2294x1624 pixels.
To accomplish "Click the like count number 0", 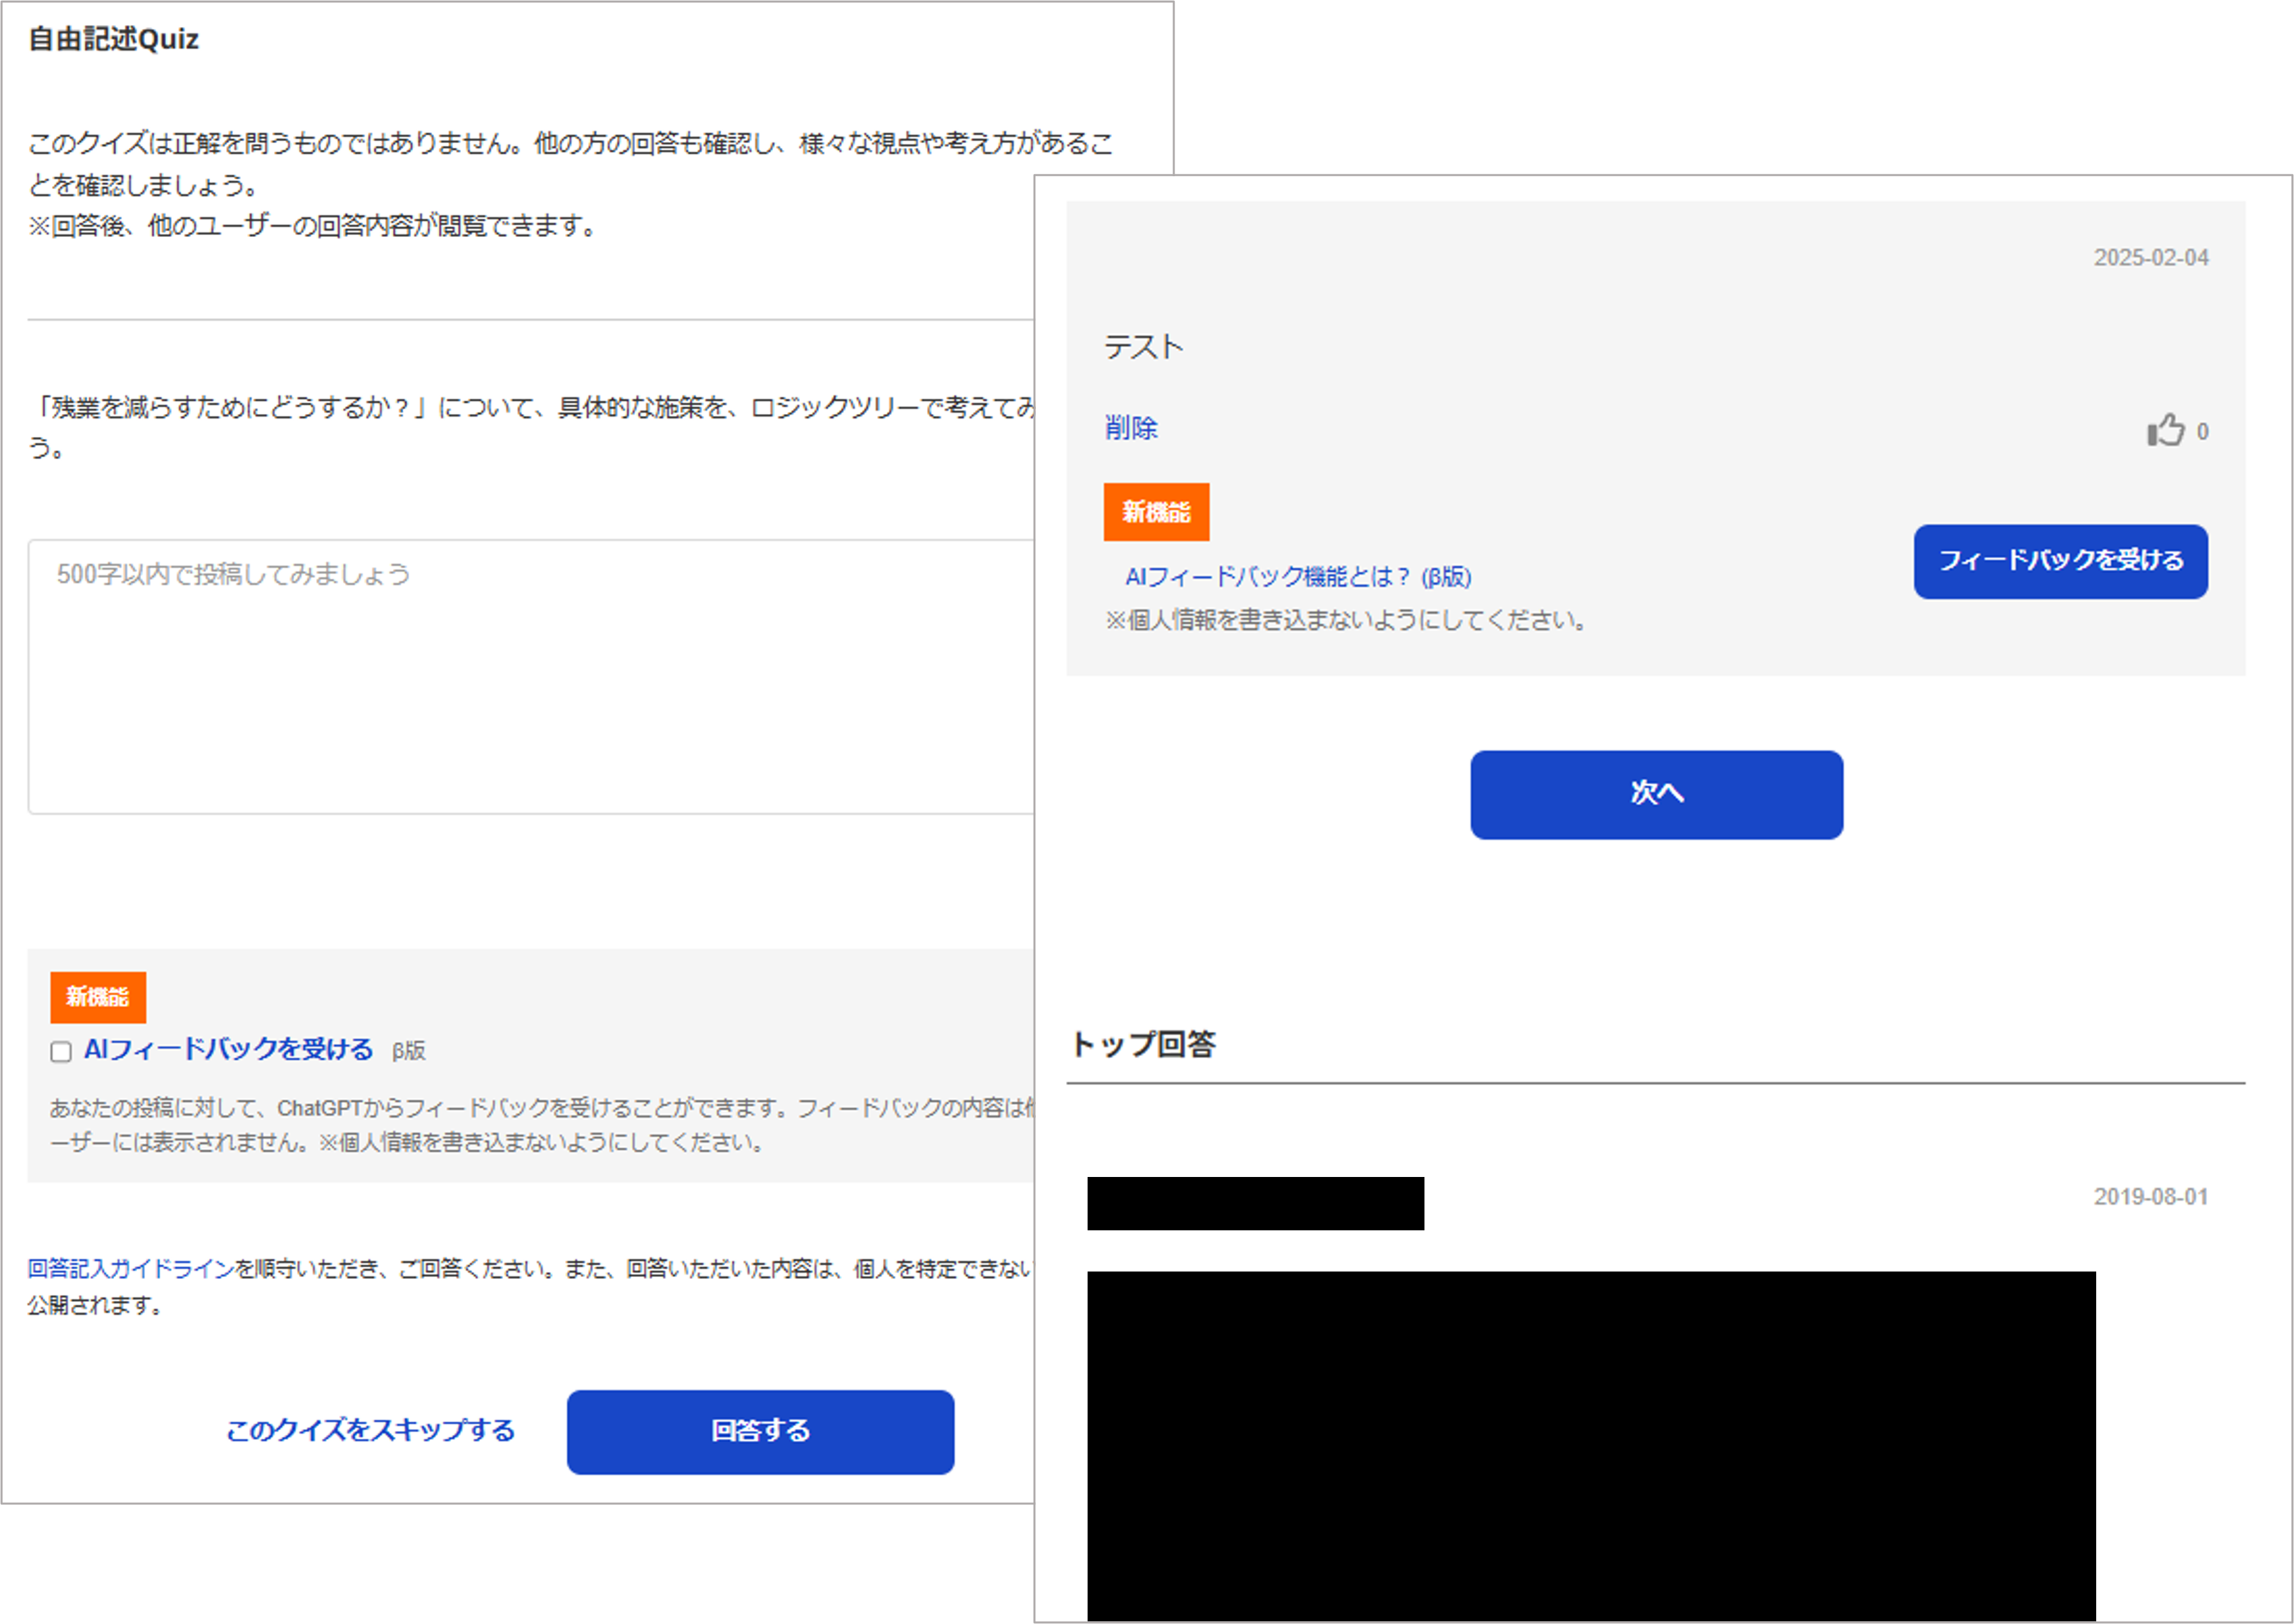I will click(2202, 432).
